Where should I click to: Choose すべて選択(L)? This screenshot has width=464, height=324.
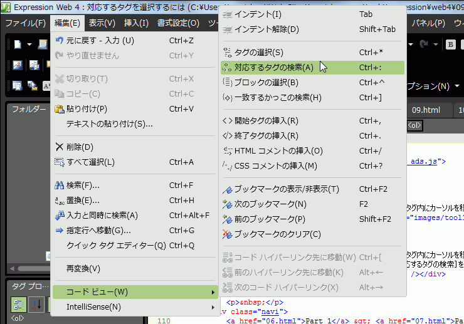pyautogui.click(x=135, y=162)
